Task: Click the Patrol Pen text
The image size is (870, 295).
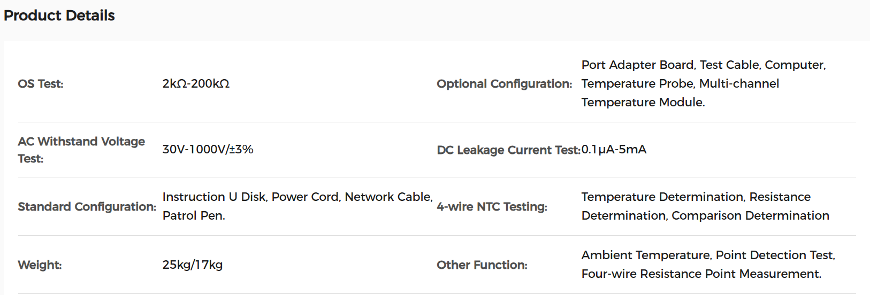Action: [194, 216]
